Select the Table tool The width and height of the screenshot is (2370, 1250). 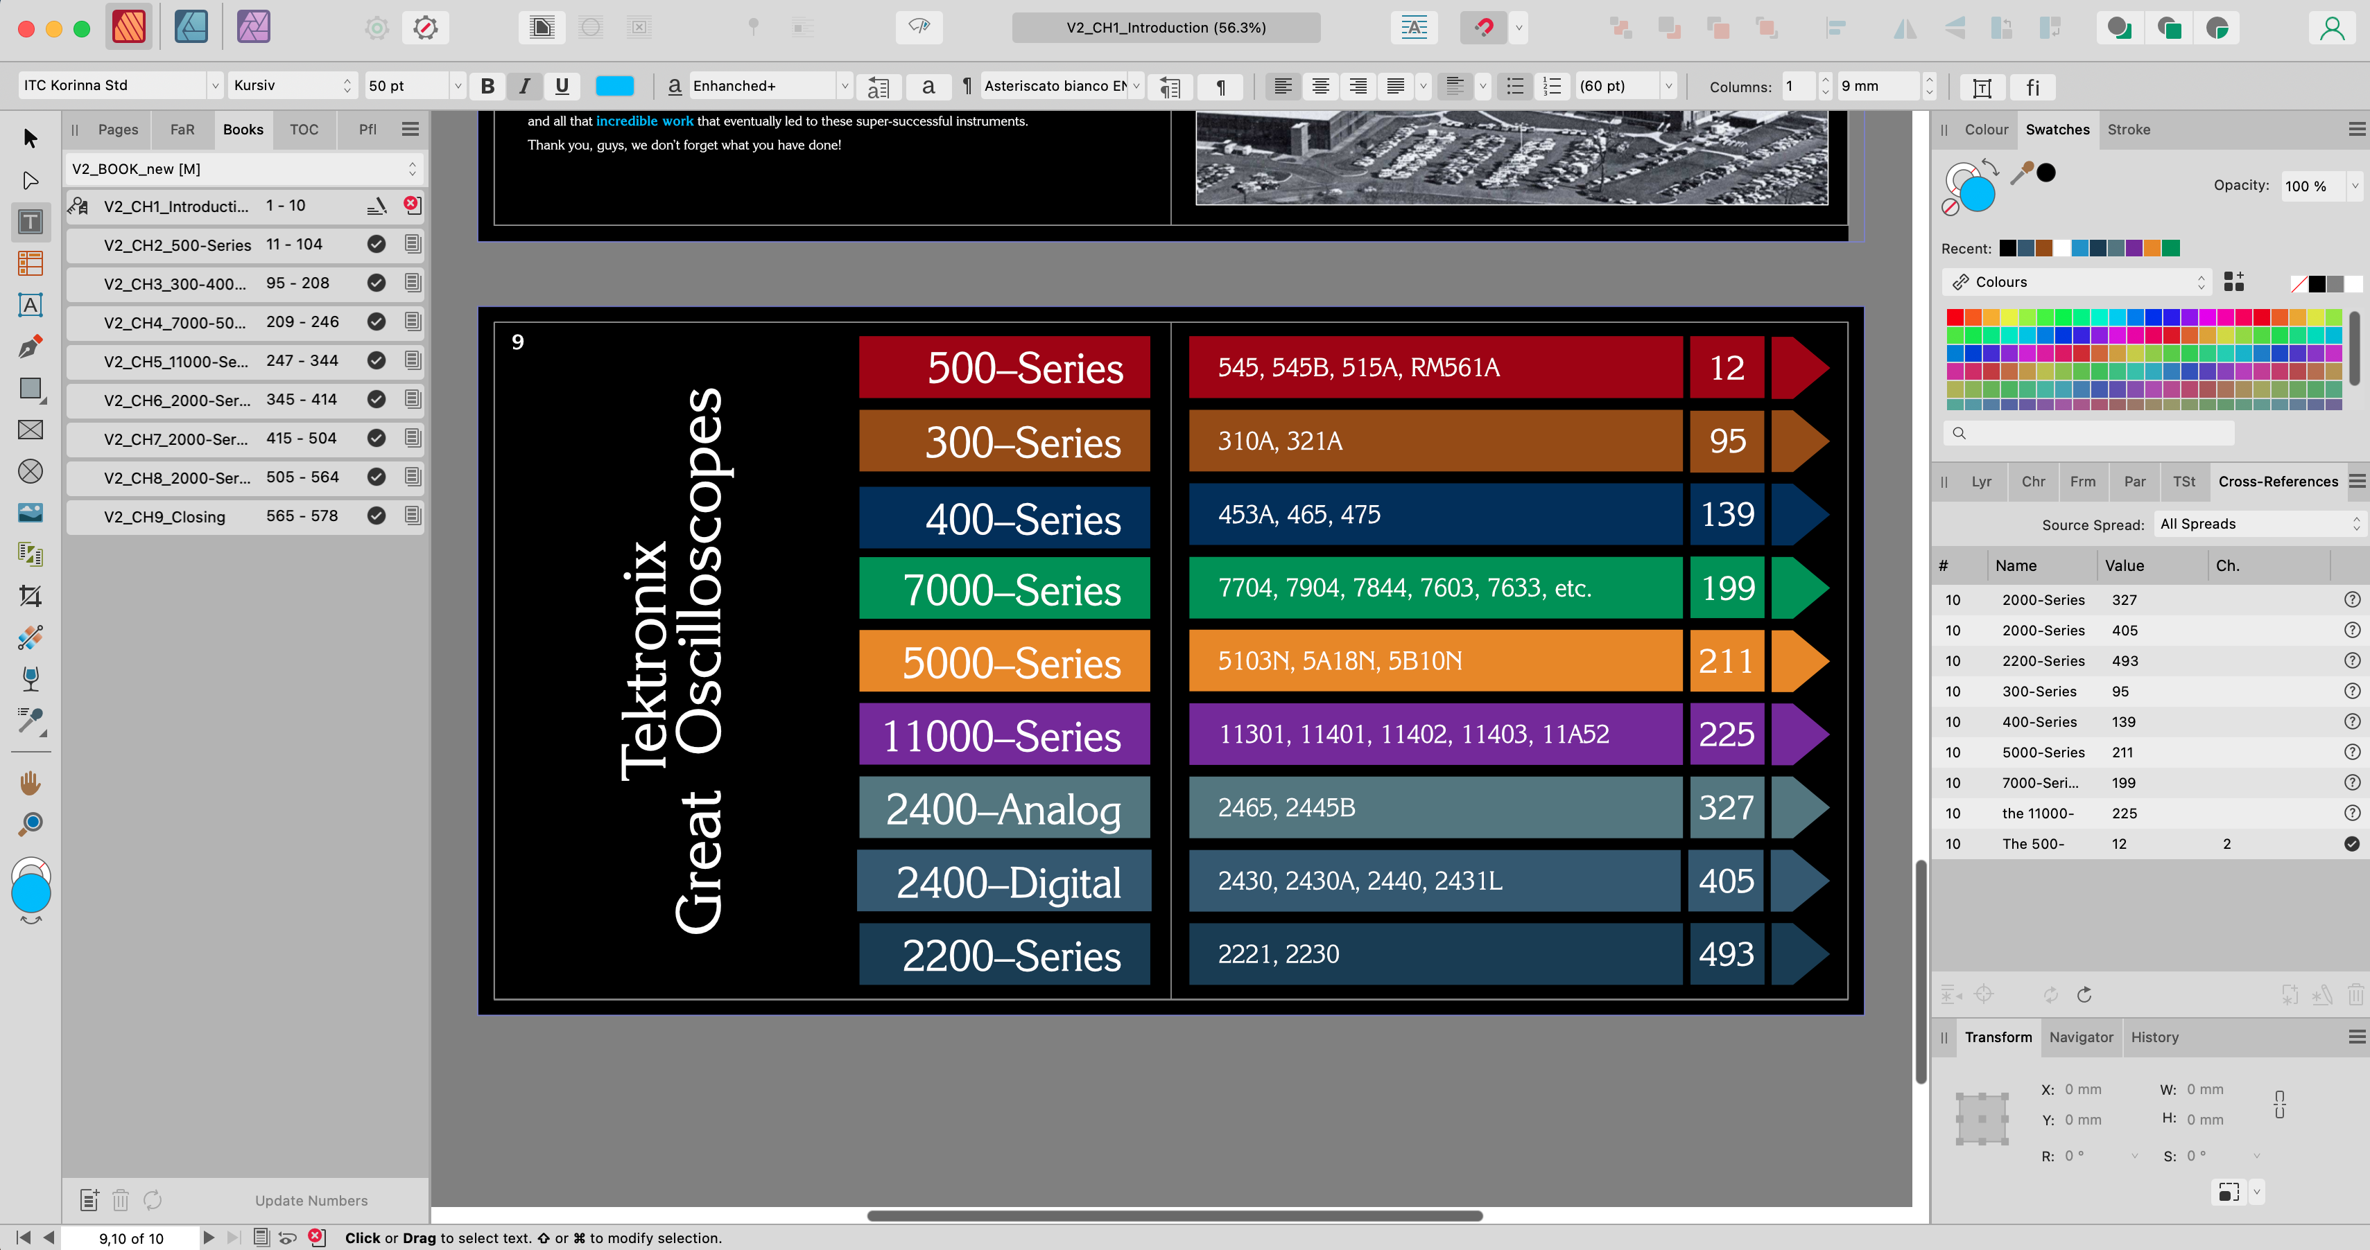tap(31, 264)
